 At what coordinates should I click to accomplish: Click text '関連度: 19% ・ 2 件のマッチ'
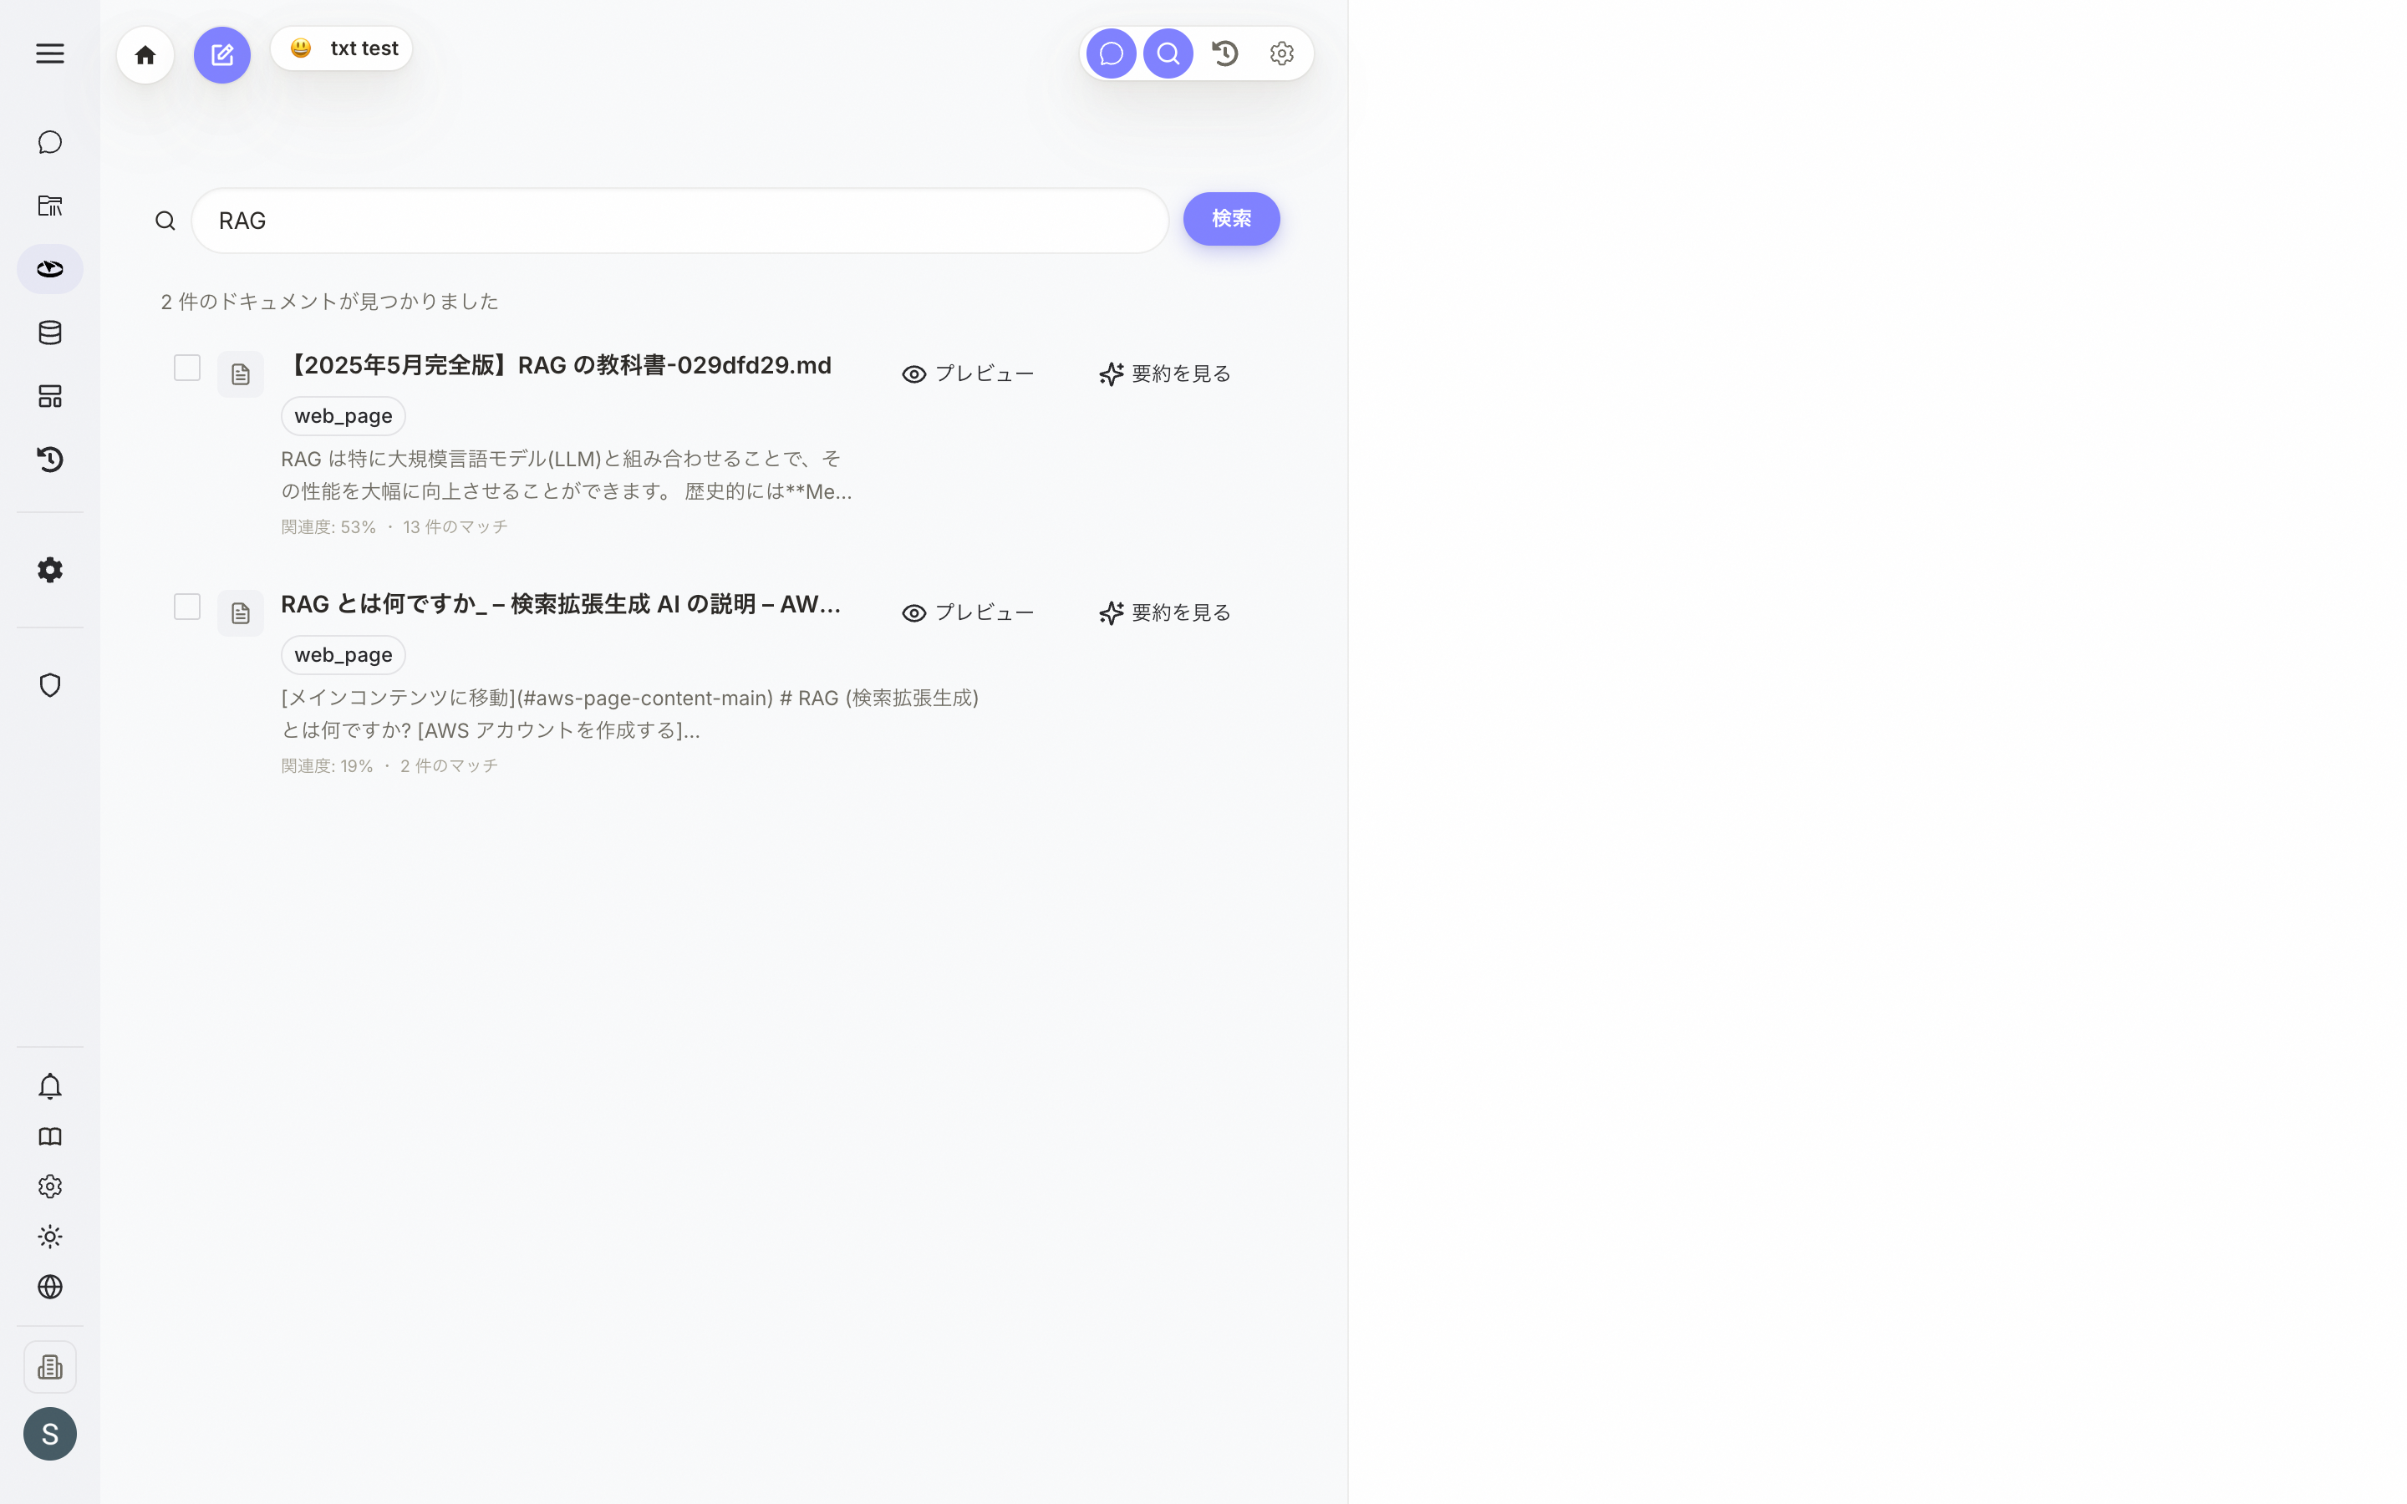click(390, 766)
